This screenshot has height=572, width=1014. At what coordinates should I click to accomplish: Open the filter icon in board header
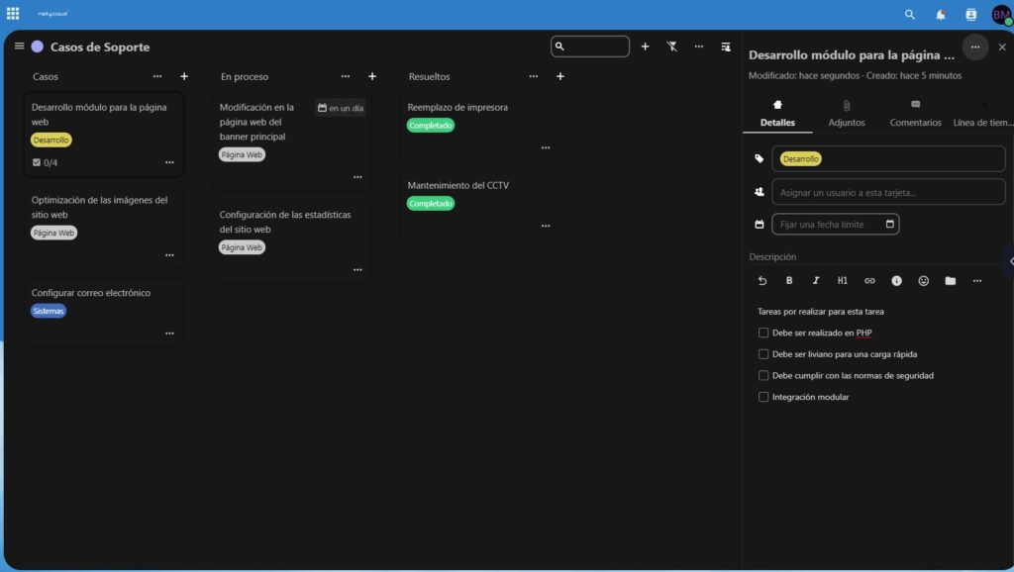[x=671, y=47]
